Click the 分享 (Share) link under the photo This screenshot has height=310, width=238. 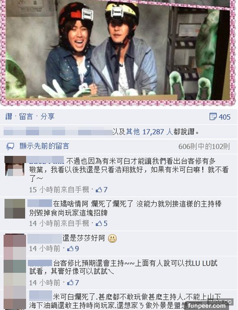pyautogui.click(x=47, y=116)
